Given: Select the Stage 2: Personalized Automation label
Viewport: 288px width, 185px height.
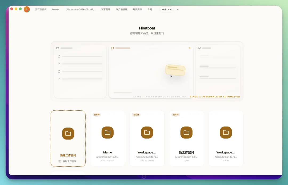Looking at the screenshot, I should (215, 97).
